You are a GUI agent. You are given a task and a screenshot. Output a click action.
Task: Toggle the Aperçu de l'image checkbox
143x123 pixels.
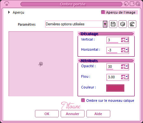coord(103,12)
